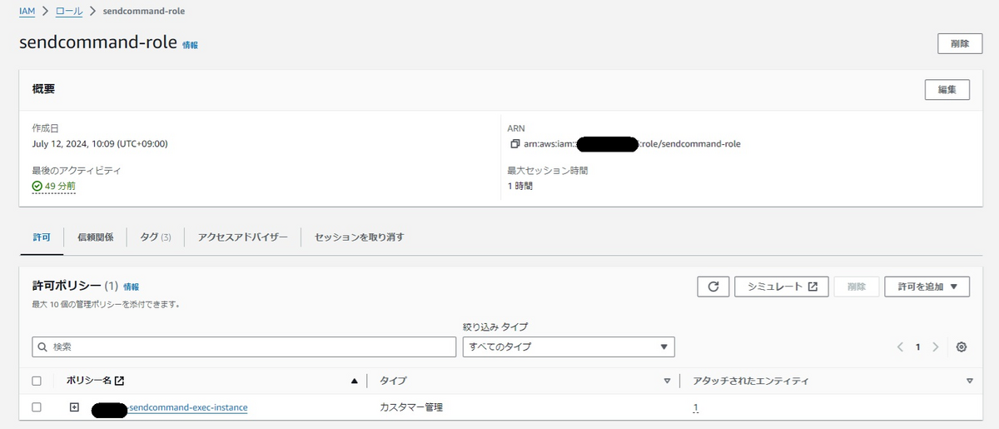Click the シミュレート button
999x429 pixels.
(x=782, y=287)
